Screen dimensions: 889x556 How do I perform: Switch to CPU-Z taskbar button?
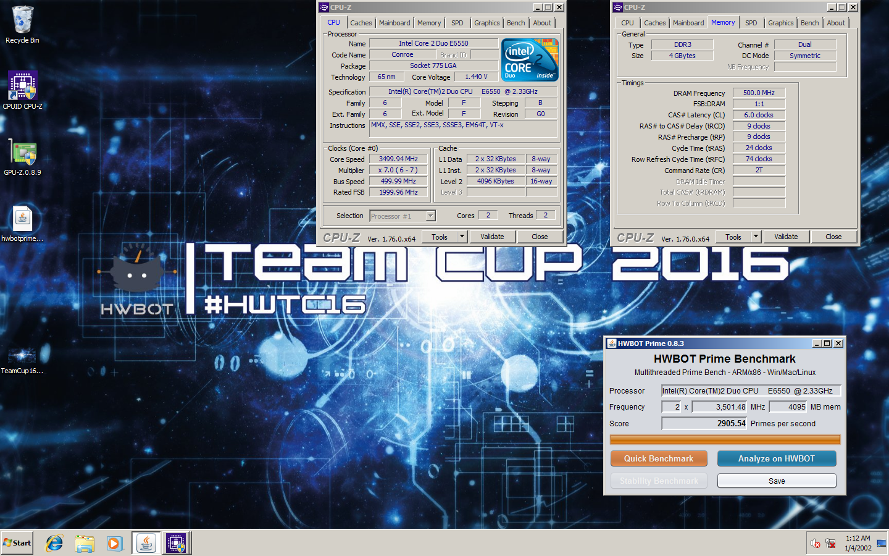click(176, 543)
